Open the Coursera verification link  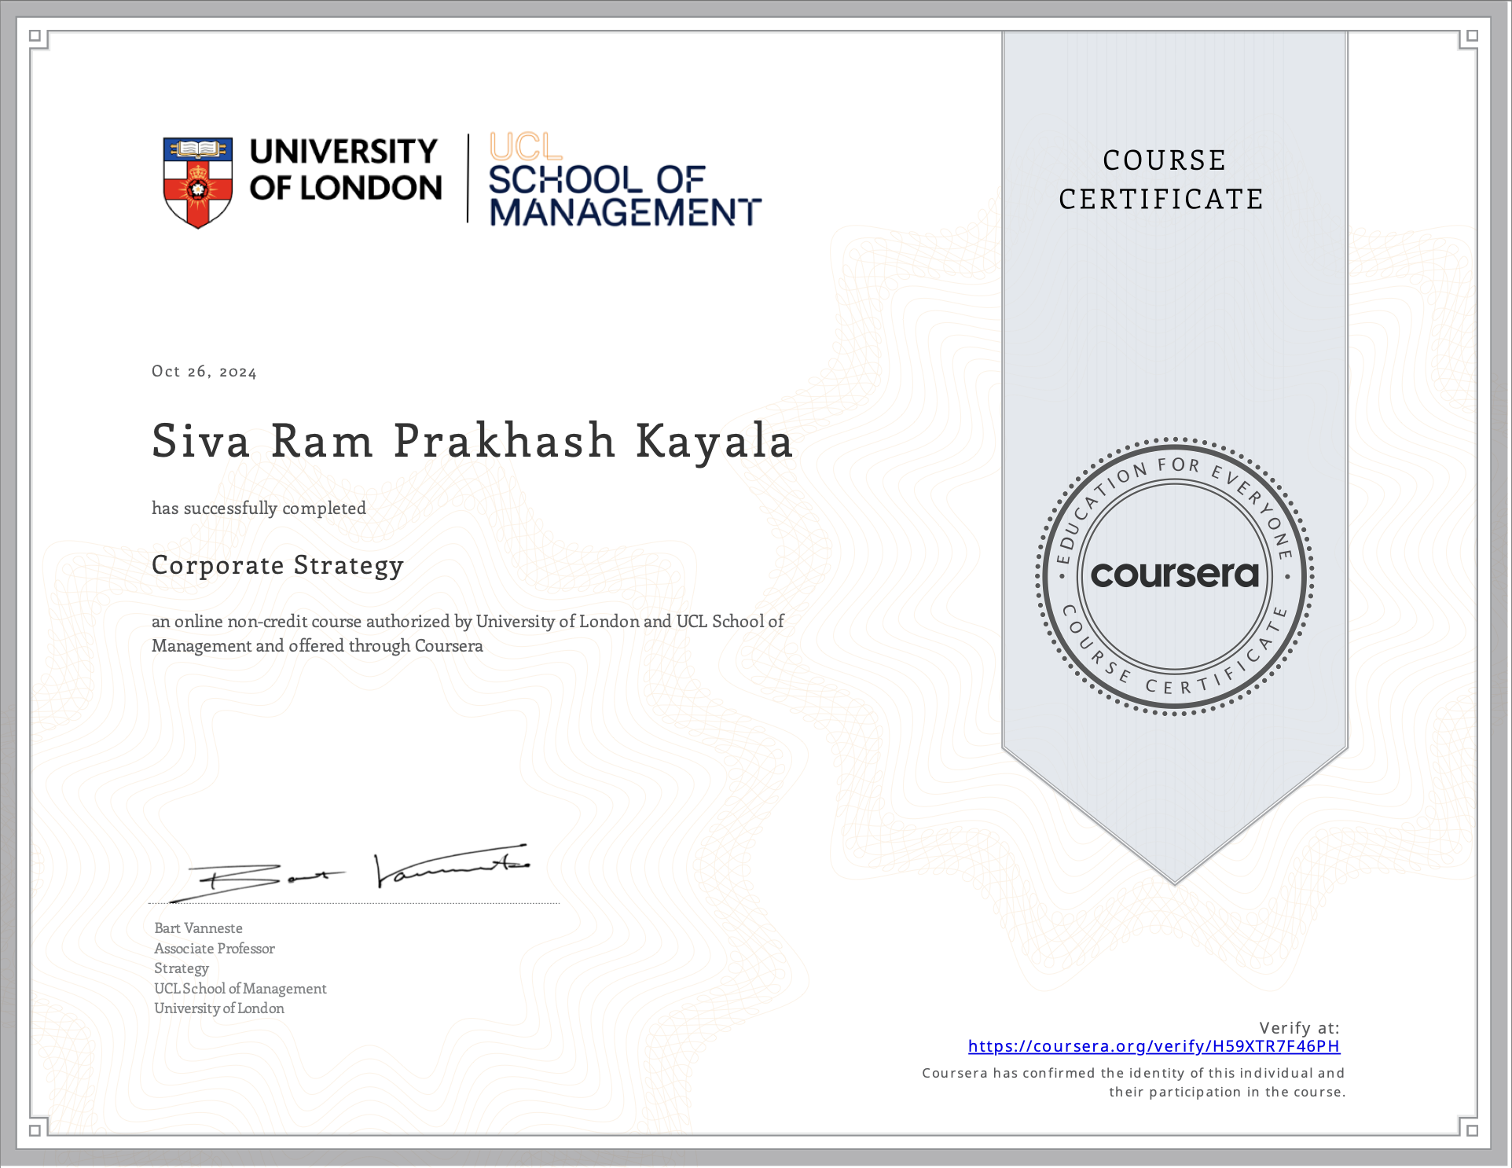pyautogui.click(x=1152, y=1046)
